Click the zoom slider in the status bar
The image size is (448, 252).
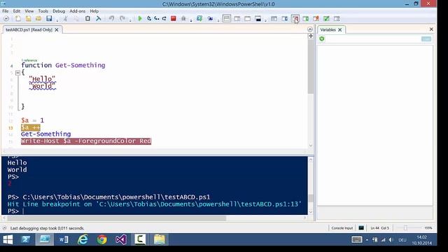click(405, 228)
